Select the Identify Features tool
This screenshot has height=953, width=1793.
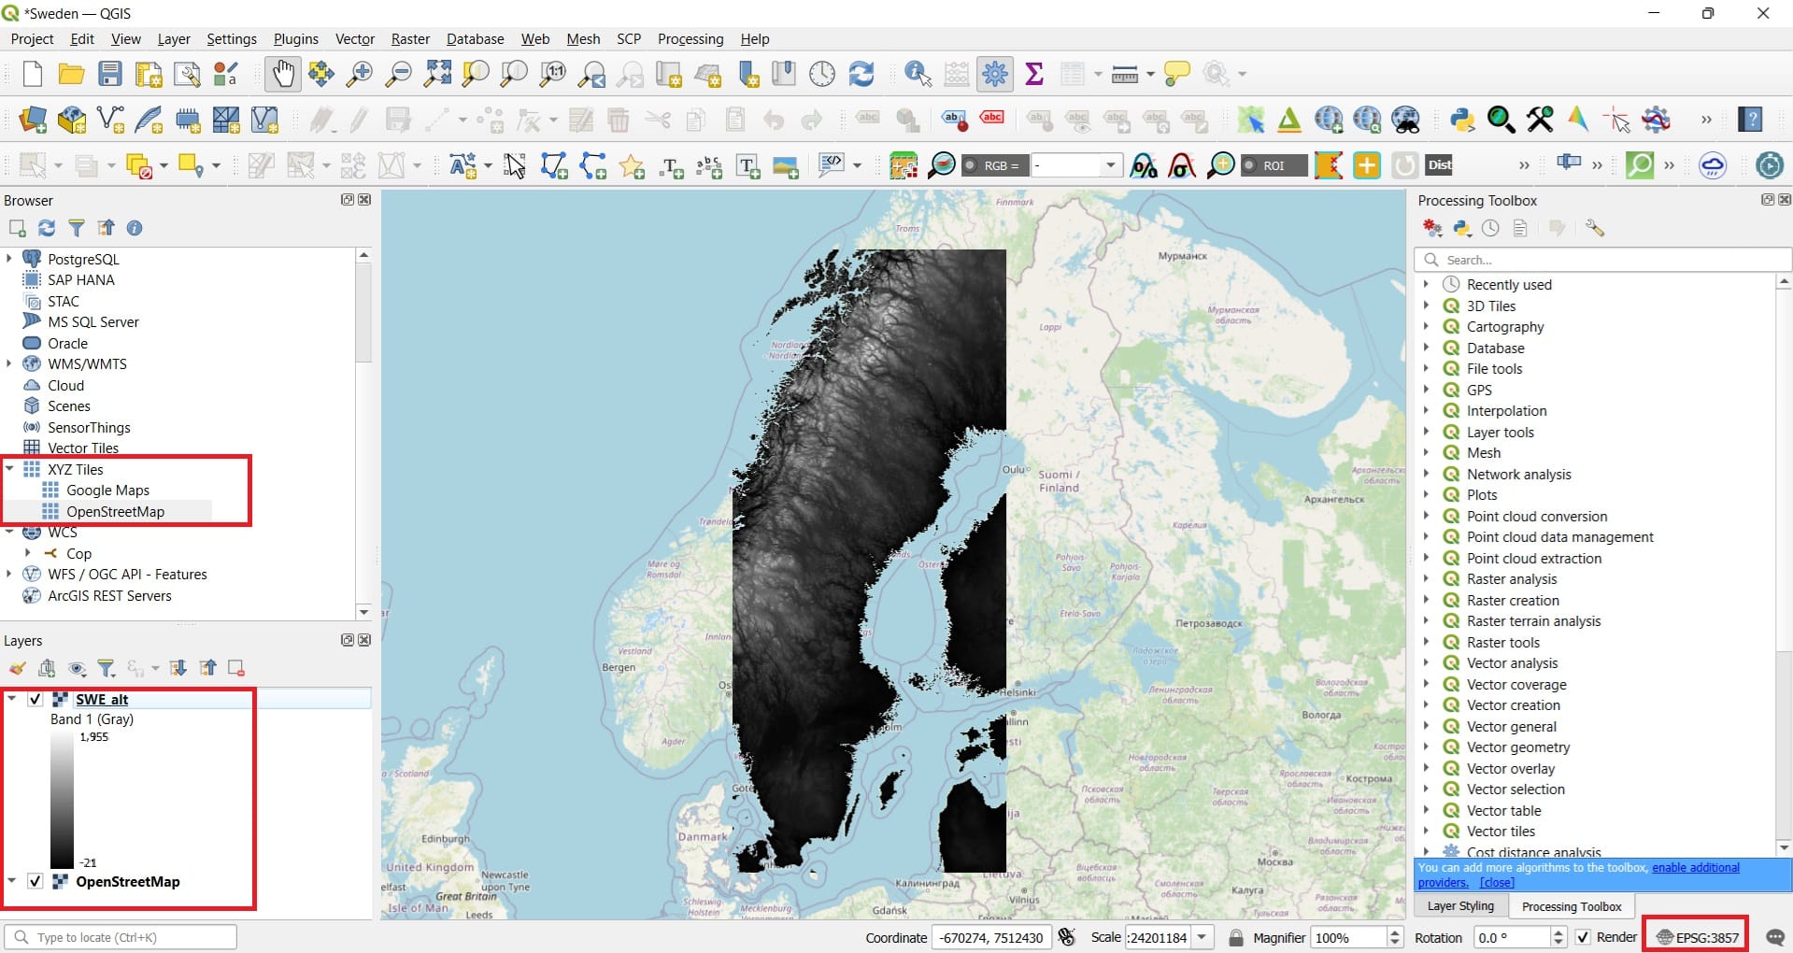coord(918,74)
